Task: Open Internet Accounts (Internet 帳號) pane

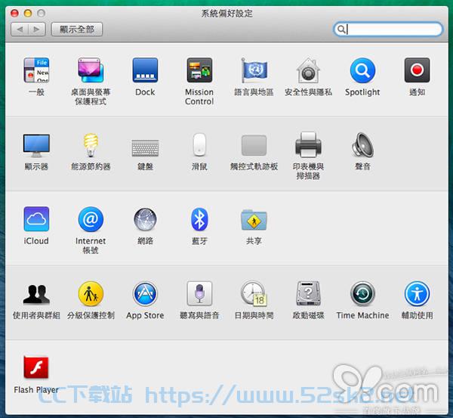Action: [91, 219]
